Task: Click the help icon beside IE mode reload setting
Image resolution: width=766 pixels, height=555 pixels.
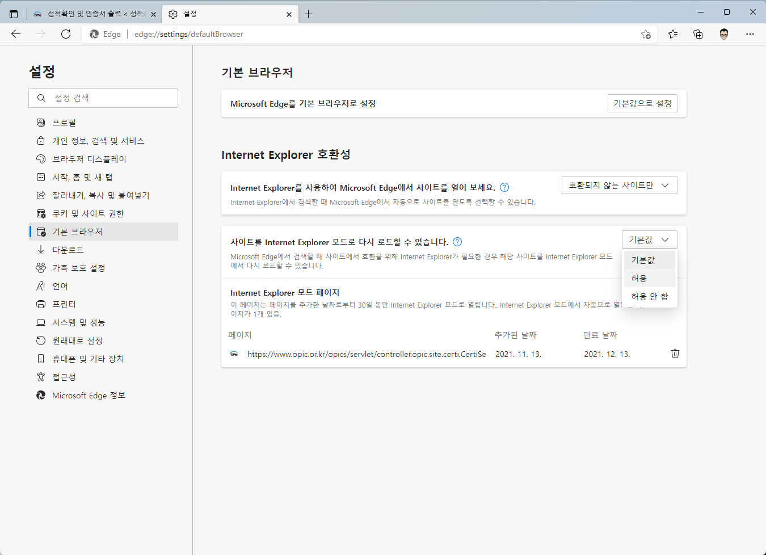Action: pyautogui.click(x=457, y=242)
